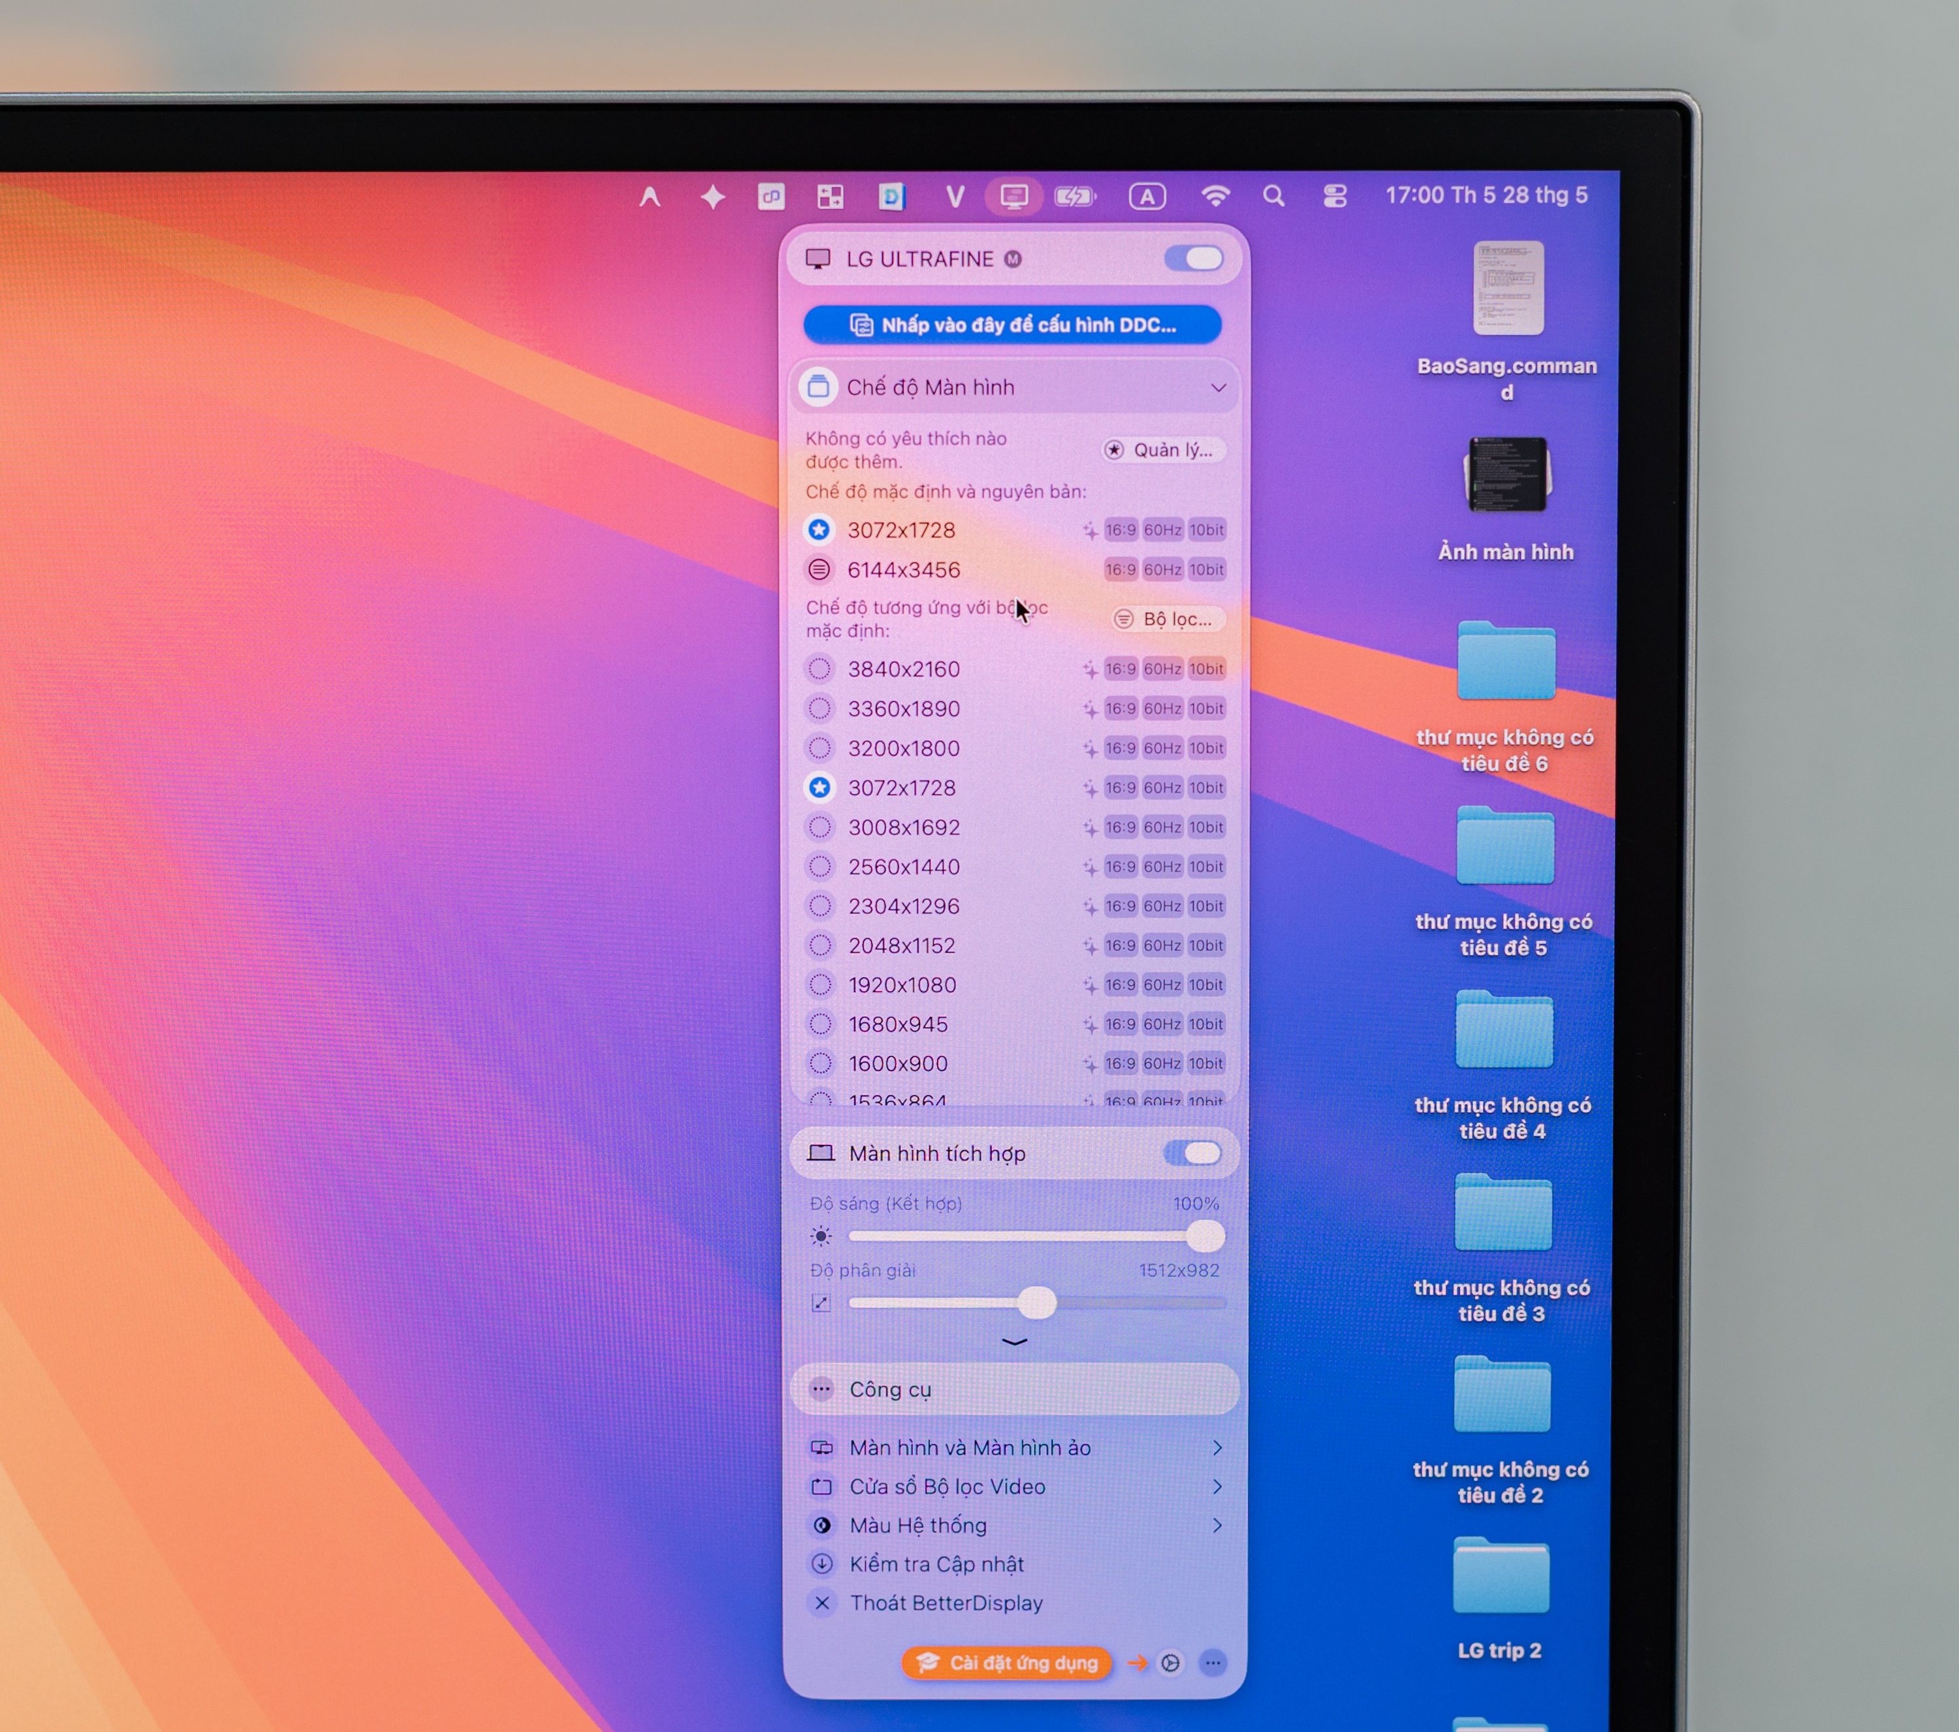The height and width of the screenshot is (1732, 1959).
Task: Select the 3200x1800 resolution mode
Action: coord(1015,748)
